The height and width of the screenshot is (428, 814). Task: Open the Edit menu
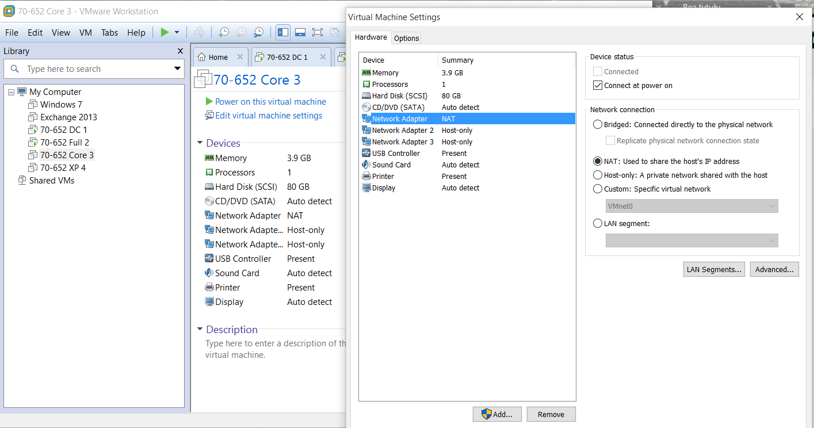pyautogui.click(x=35, y=33)
